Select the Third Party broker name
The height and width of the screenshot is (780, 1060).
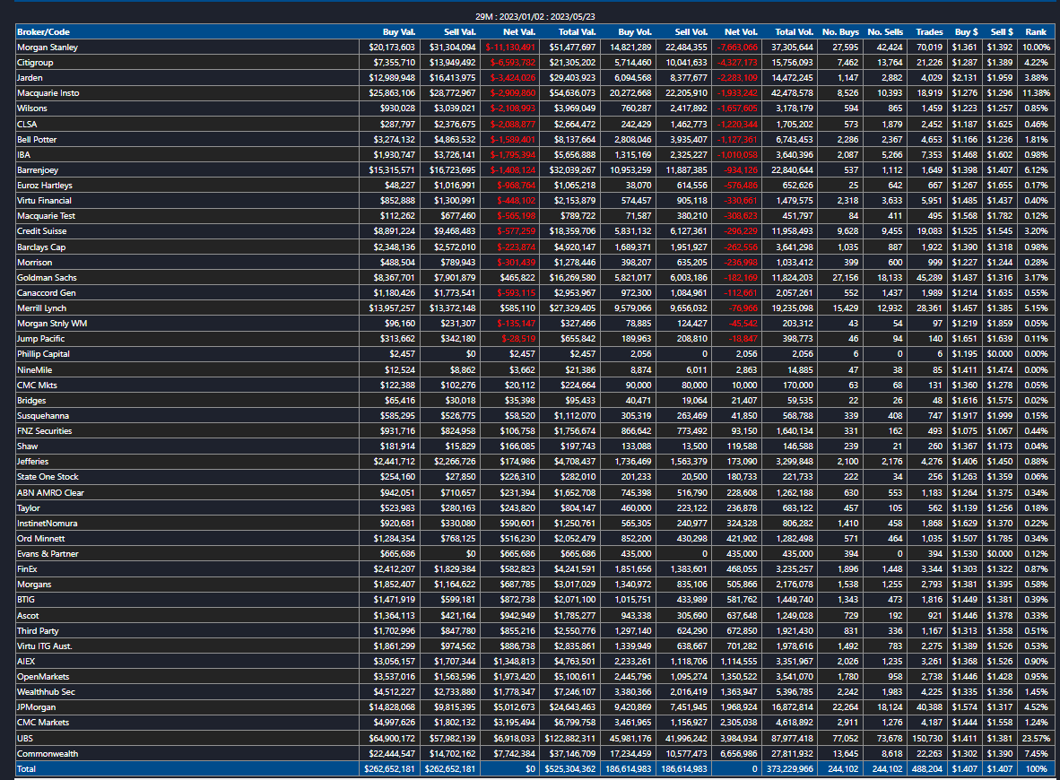(38, 630)
